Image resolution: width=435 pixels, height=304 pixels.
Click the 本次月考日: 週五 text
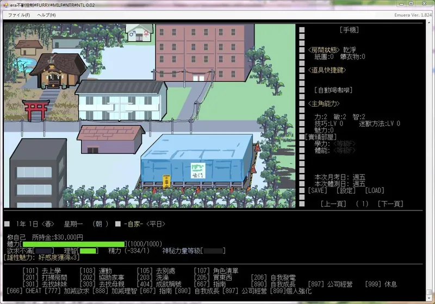tap(340, 177)
